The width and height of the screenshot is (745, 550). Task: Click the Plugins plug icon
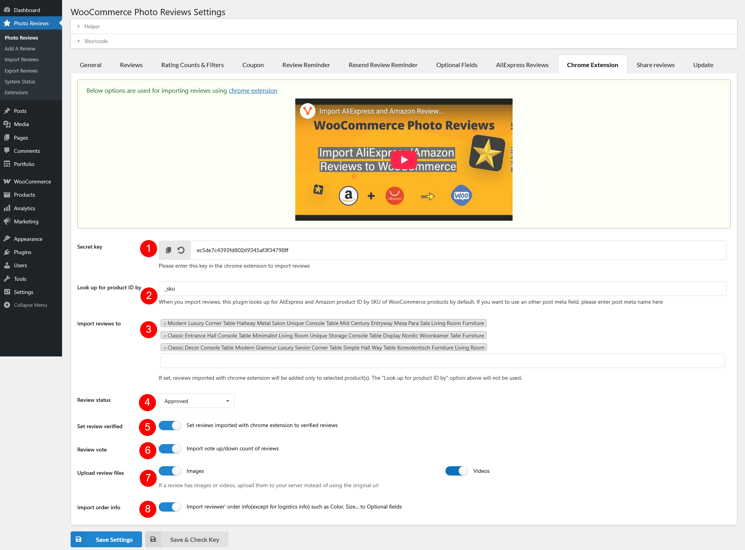pos(7,252)
